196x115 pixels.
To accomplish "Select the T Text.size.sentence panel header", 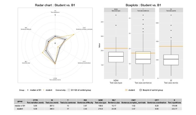I will click(143, 10).
